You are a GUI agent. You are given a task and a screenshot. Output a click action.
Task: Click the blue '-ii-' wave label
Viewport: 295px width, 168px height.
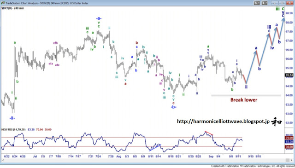(12, 118)
